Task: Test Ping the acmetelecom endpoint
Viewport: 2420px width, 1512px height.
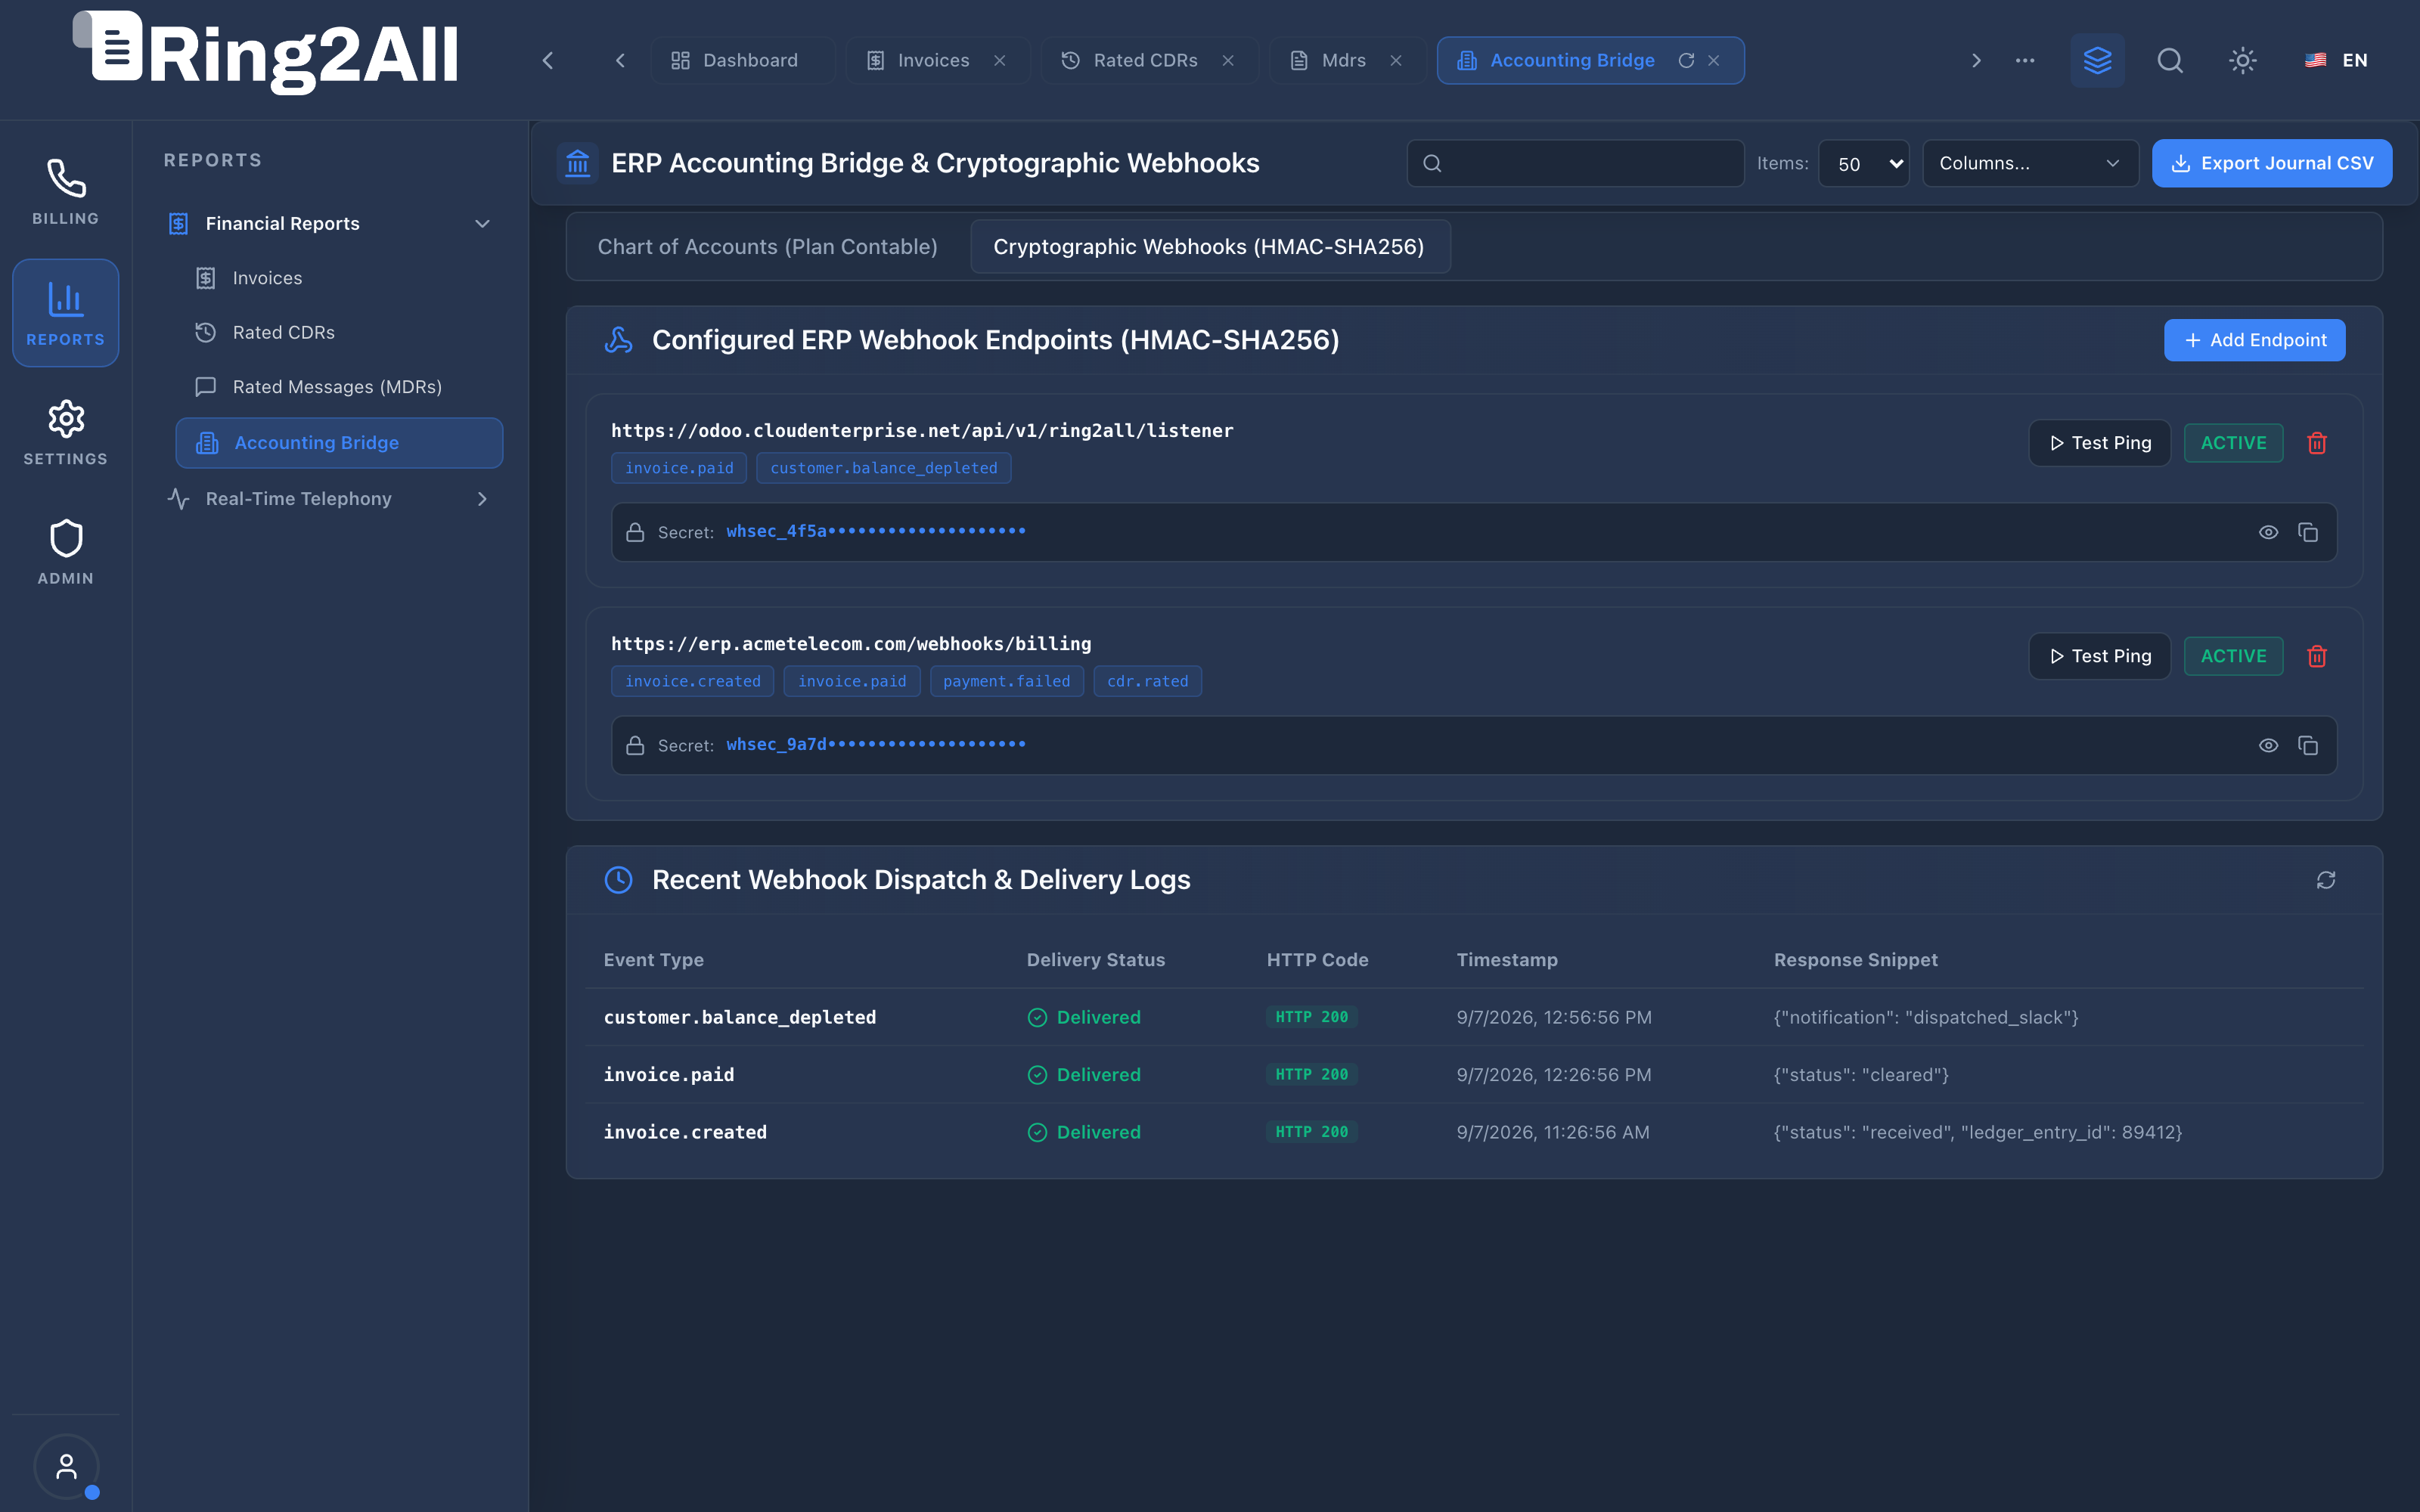Action: (2099, 656)
